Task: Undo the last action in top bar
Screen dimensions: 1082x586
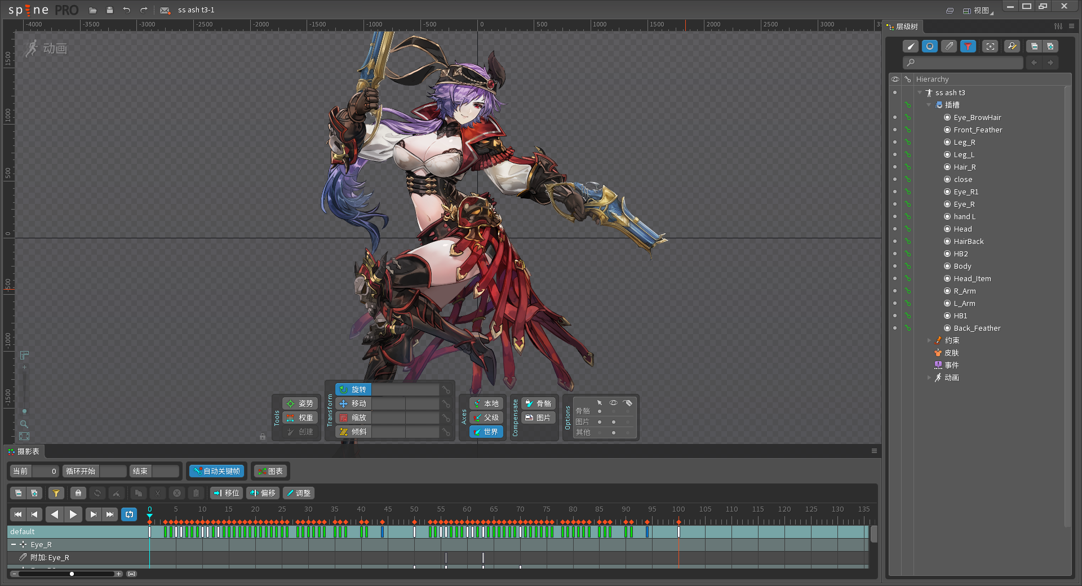Action: [127, 10]
